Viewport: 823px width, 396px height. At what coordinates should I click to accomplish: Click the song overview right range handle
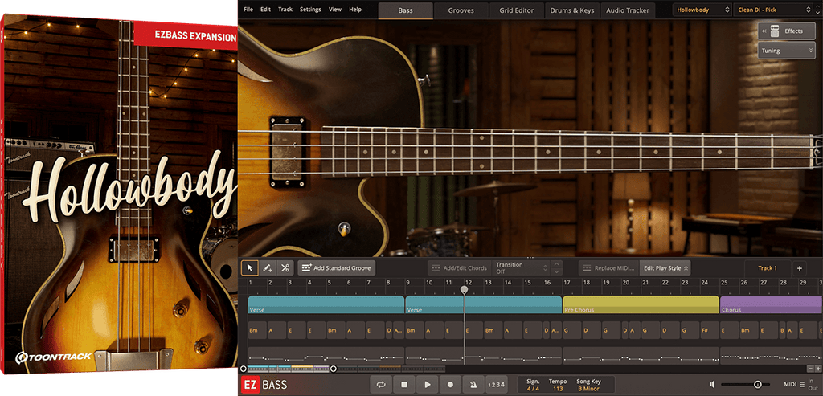333,369
